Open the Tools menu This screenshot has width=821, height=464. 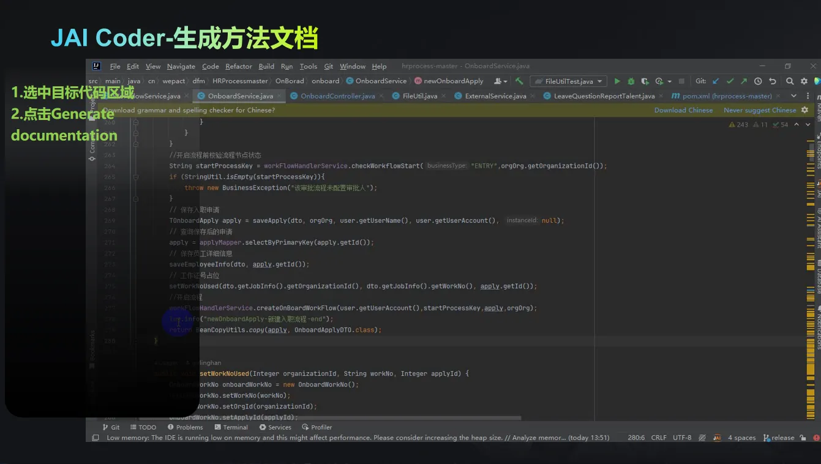(309, 66)
